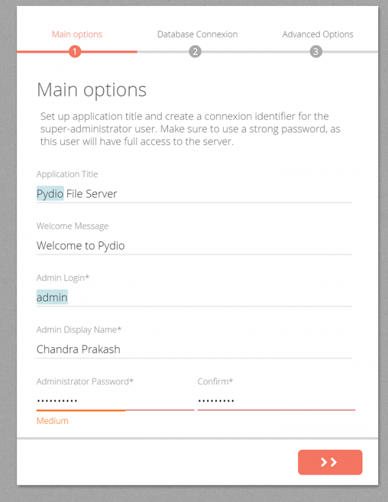
Task: Click the Confirm password input
Action: click(x=276, y=401)
